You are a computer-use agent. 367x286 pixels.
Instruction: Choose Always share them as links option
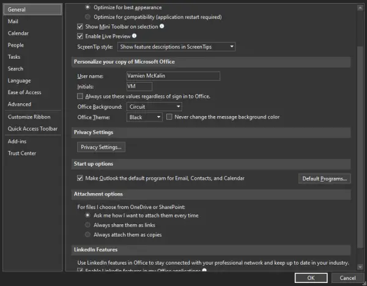pyautogui.click(x=87, y=225)
